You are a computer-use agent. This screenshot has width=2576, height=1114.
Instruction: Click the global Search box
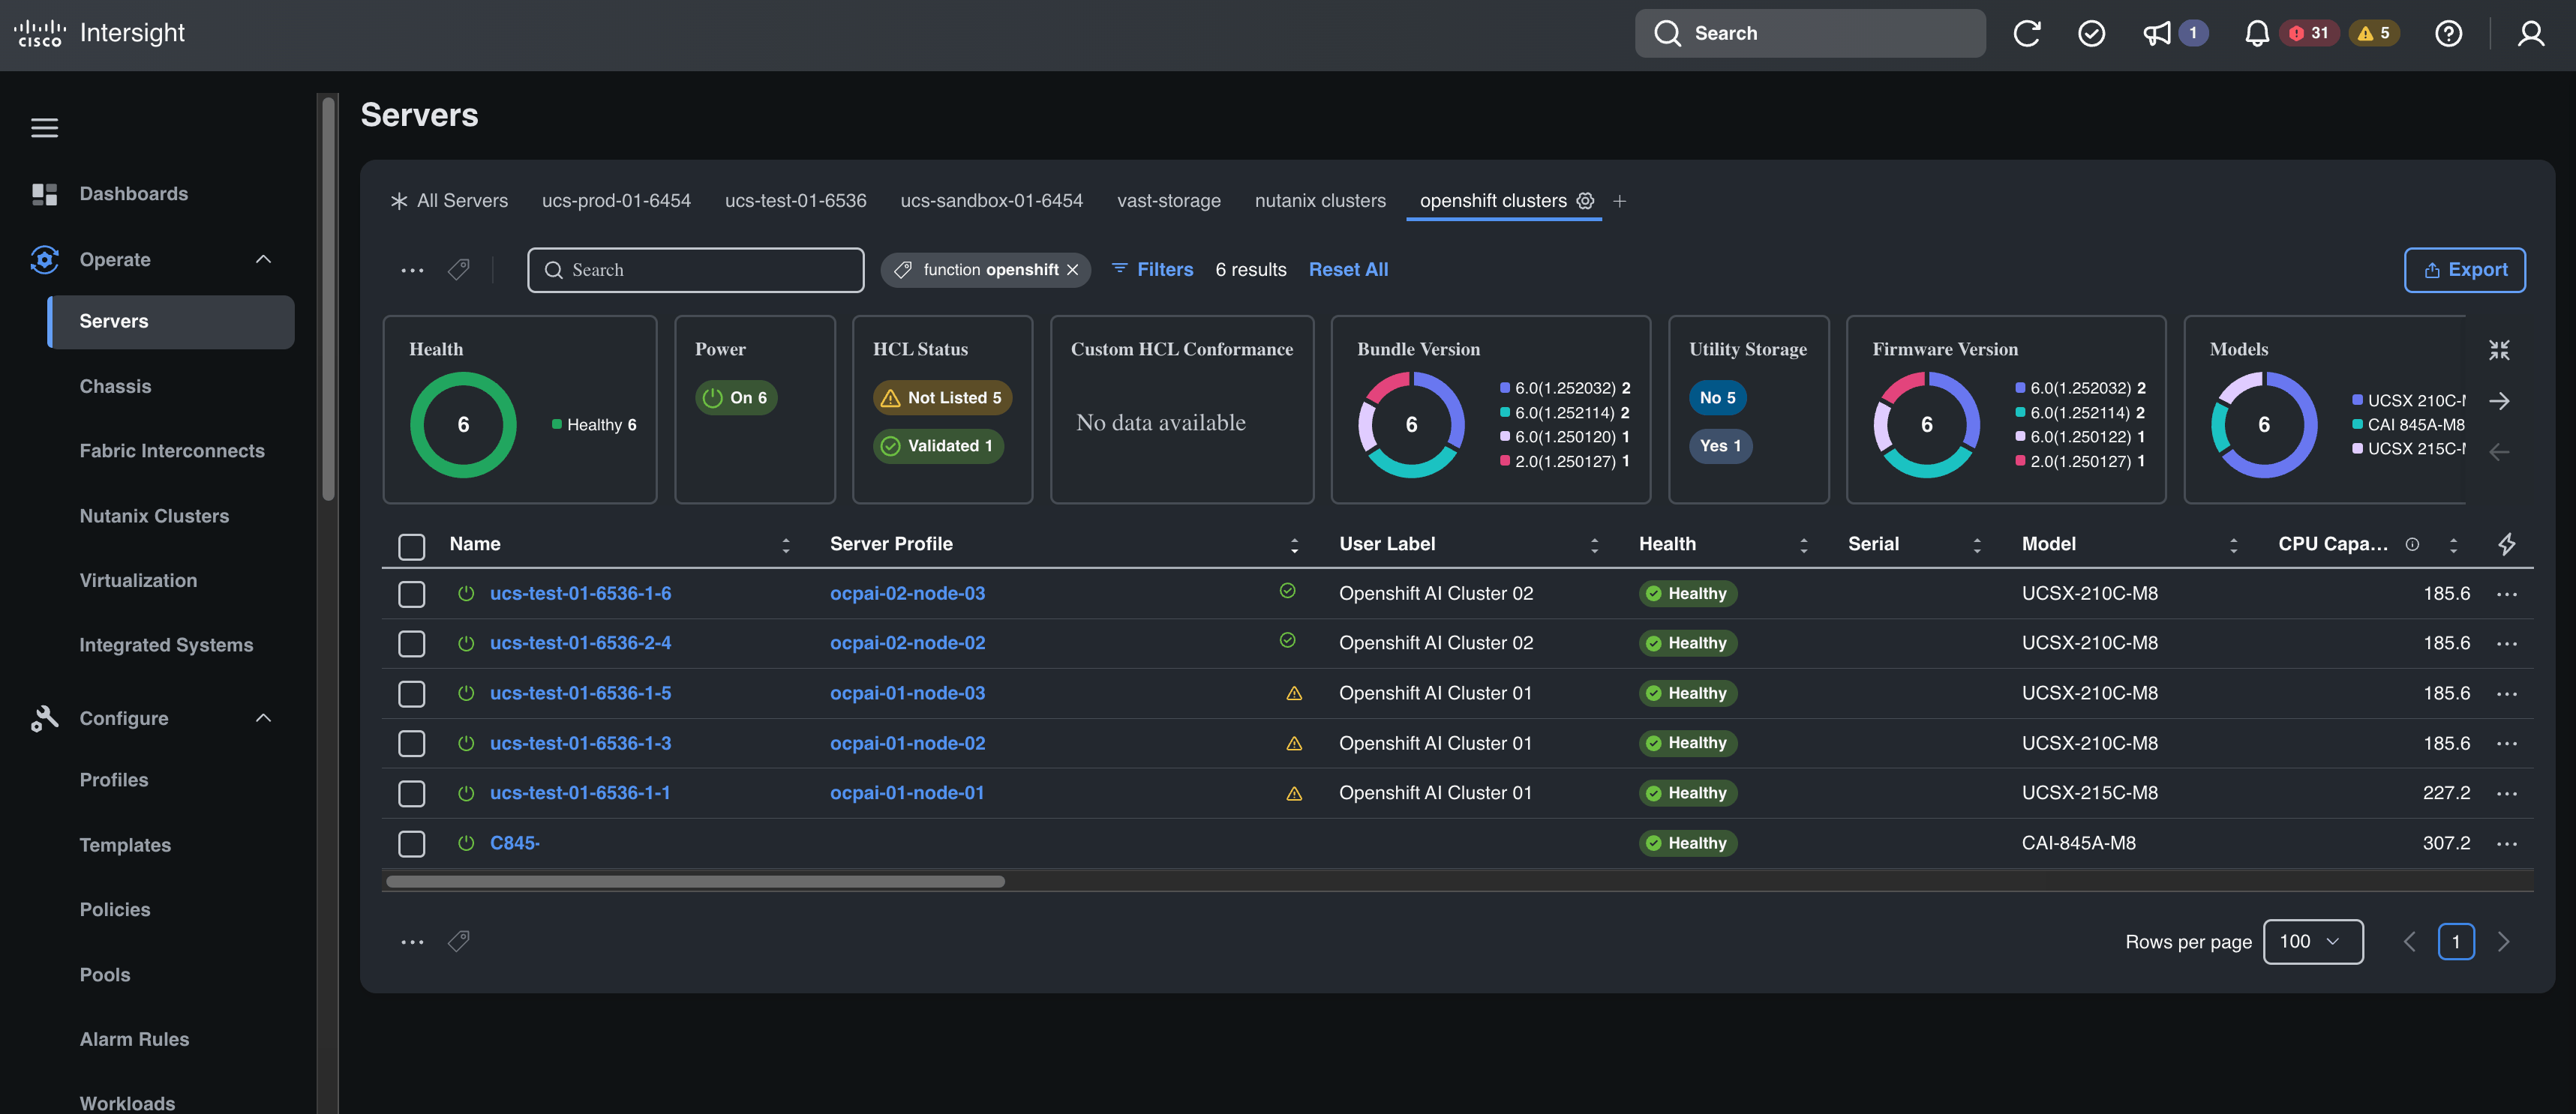[1809, 33]
